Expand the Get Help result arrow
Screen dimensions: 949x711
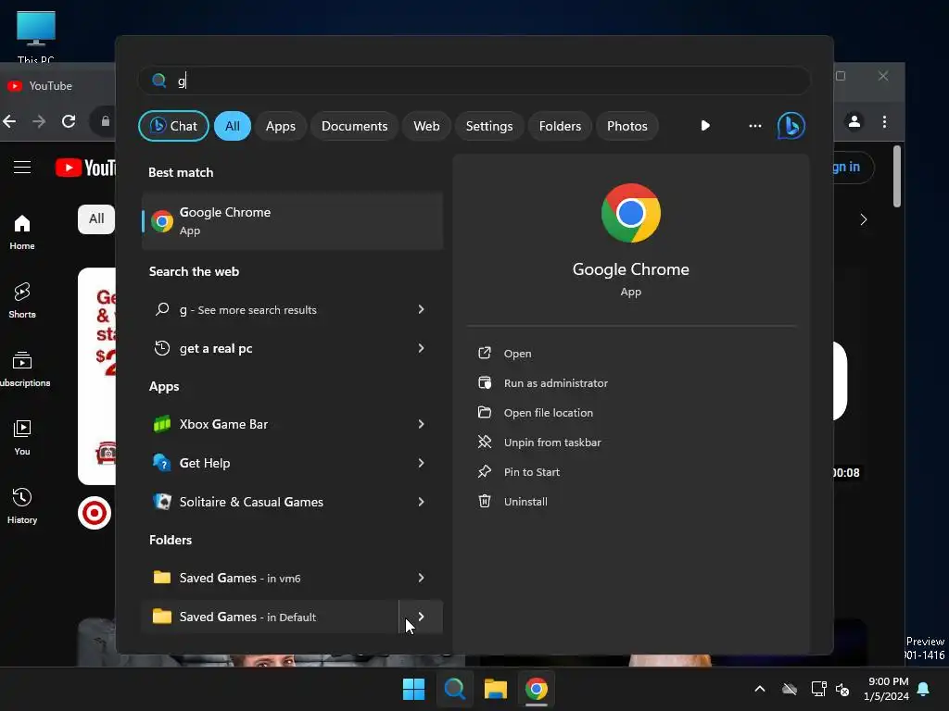(421, 463)
